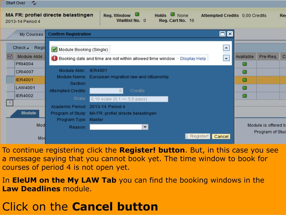Screen dimensions: 286x215
Task: Maximize the Confirm Registration dialog
Action: [x=222, y=34]
